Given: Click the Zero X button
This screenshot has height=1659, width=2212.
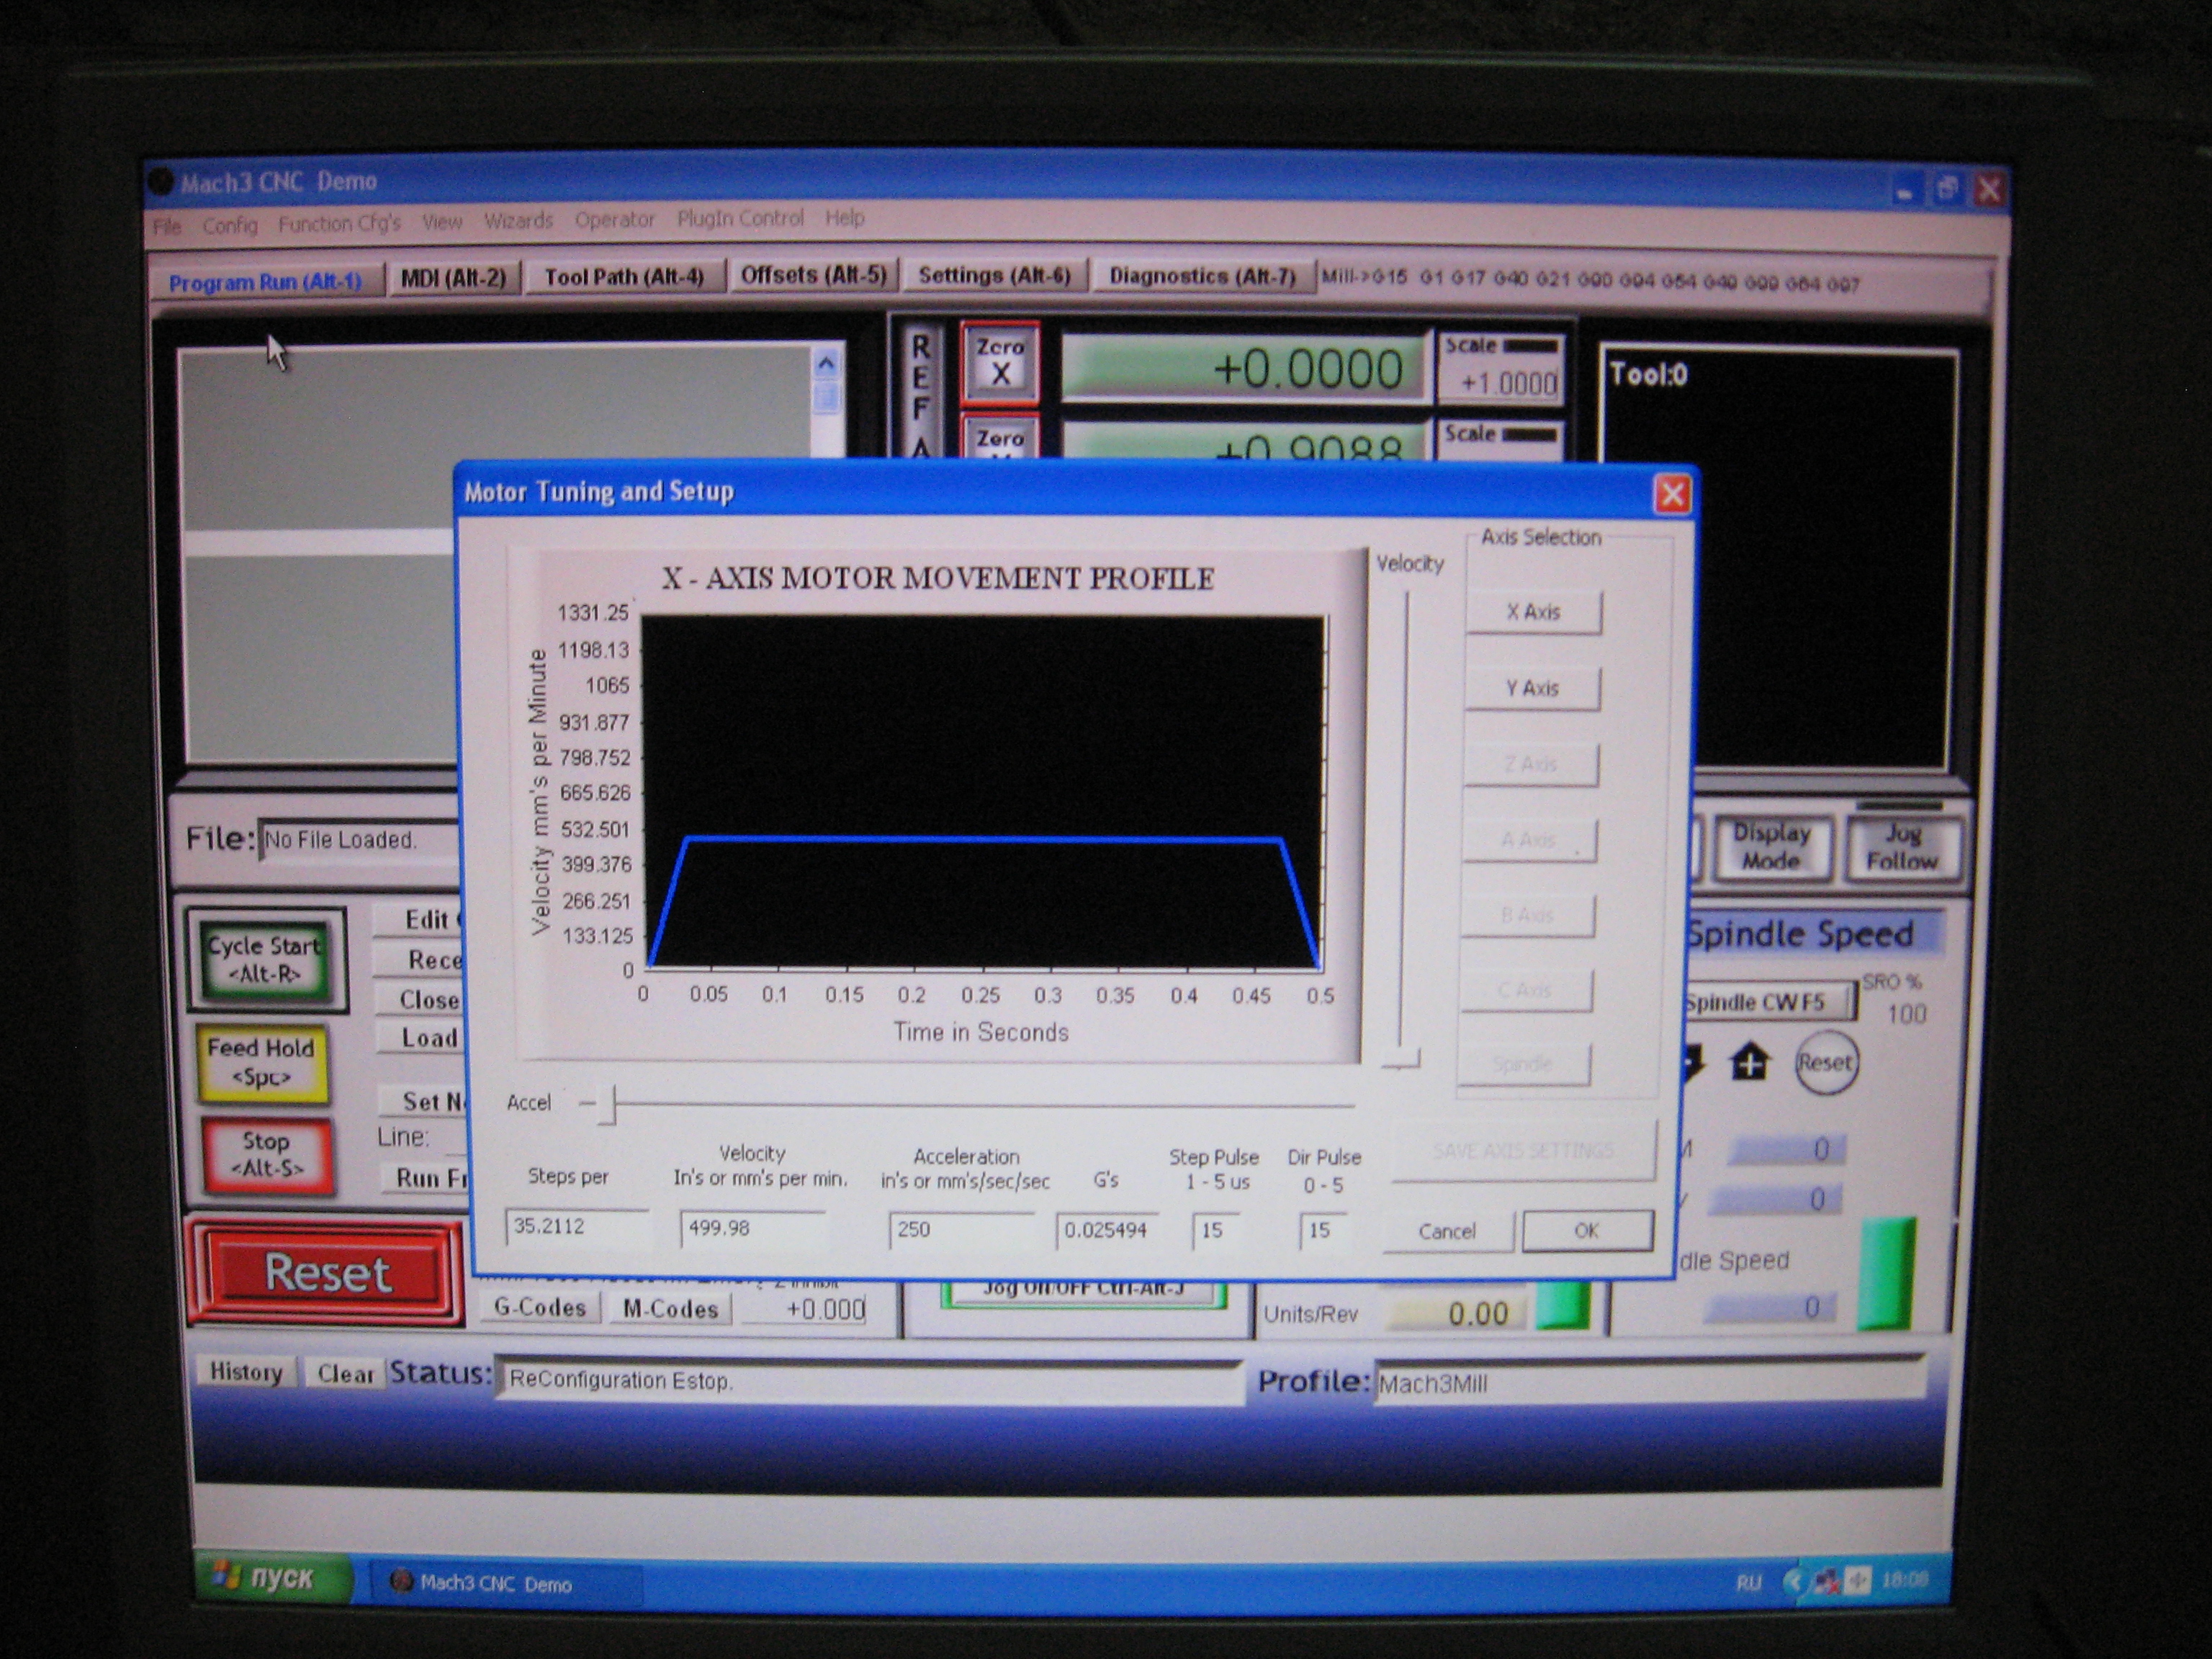Looking at the screenshot, I should click(x=999, y=362).
